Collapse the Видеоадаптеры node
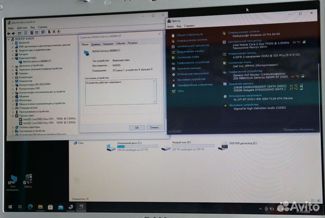The height and width of the screenshot is (218, 325). click(x=13, y=59)
